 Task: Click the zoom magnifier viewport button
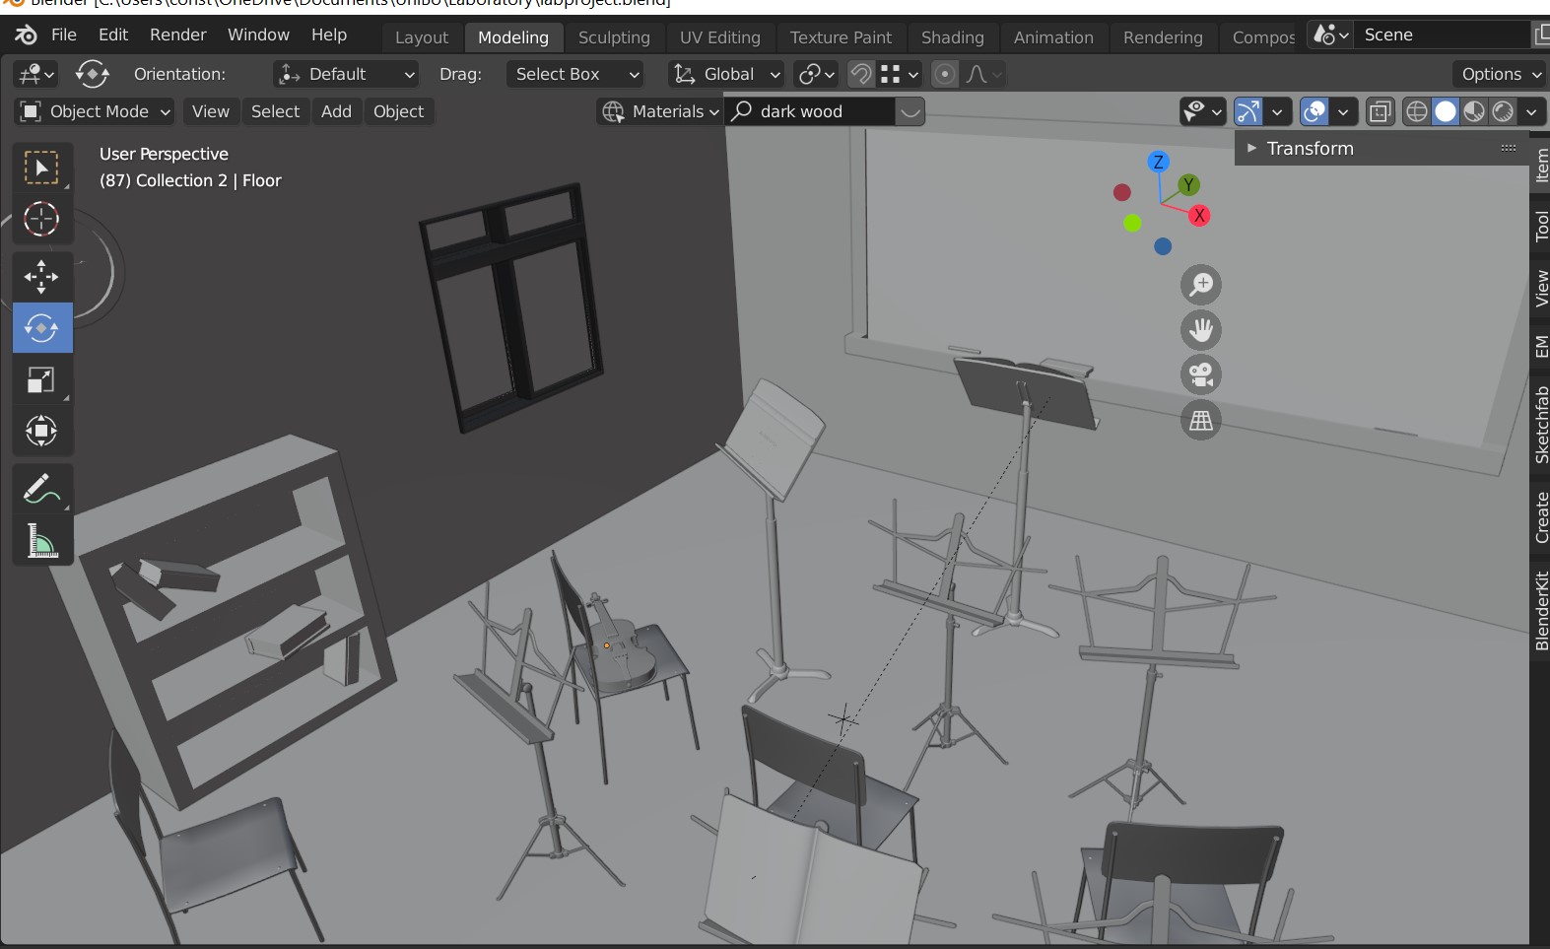click(x=1200, y=285)
